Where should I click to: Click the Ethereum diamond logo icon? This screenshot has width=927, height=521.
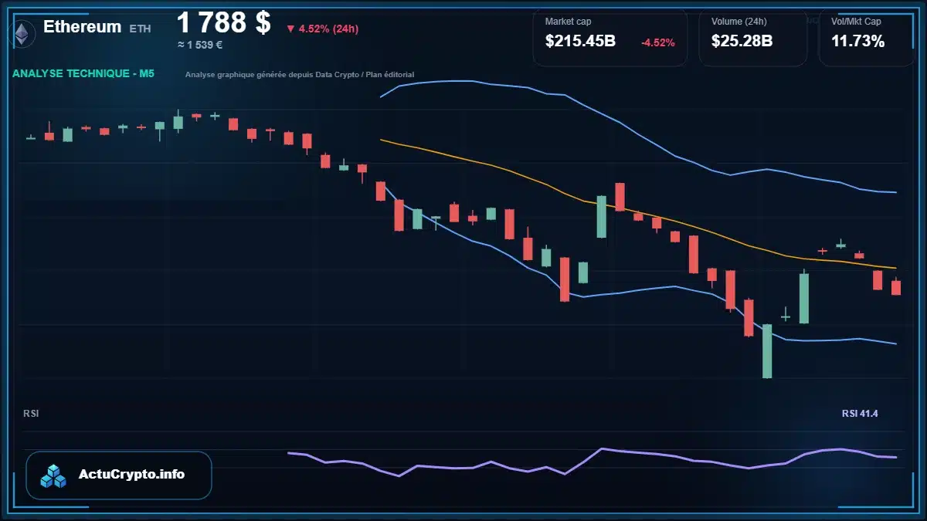tap(21, 33)
